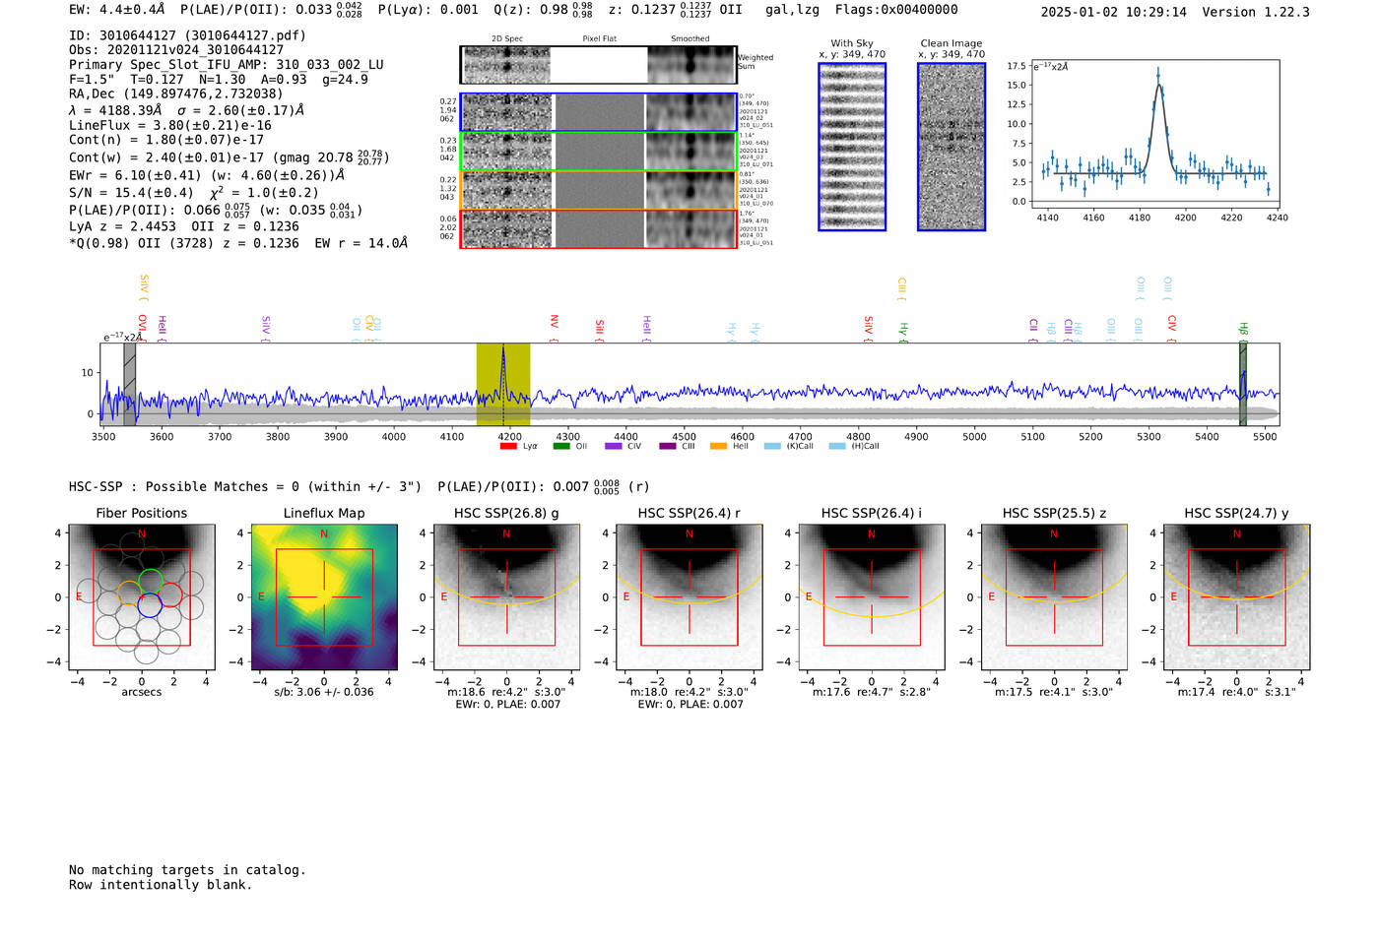This screenshot has width=1379, height=938.
Task: Click the red-framed 2D spectrum row
Action: tap(599, 229)
